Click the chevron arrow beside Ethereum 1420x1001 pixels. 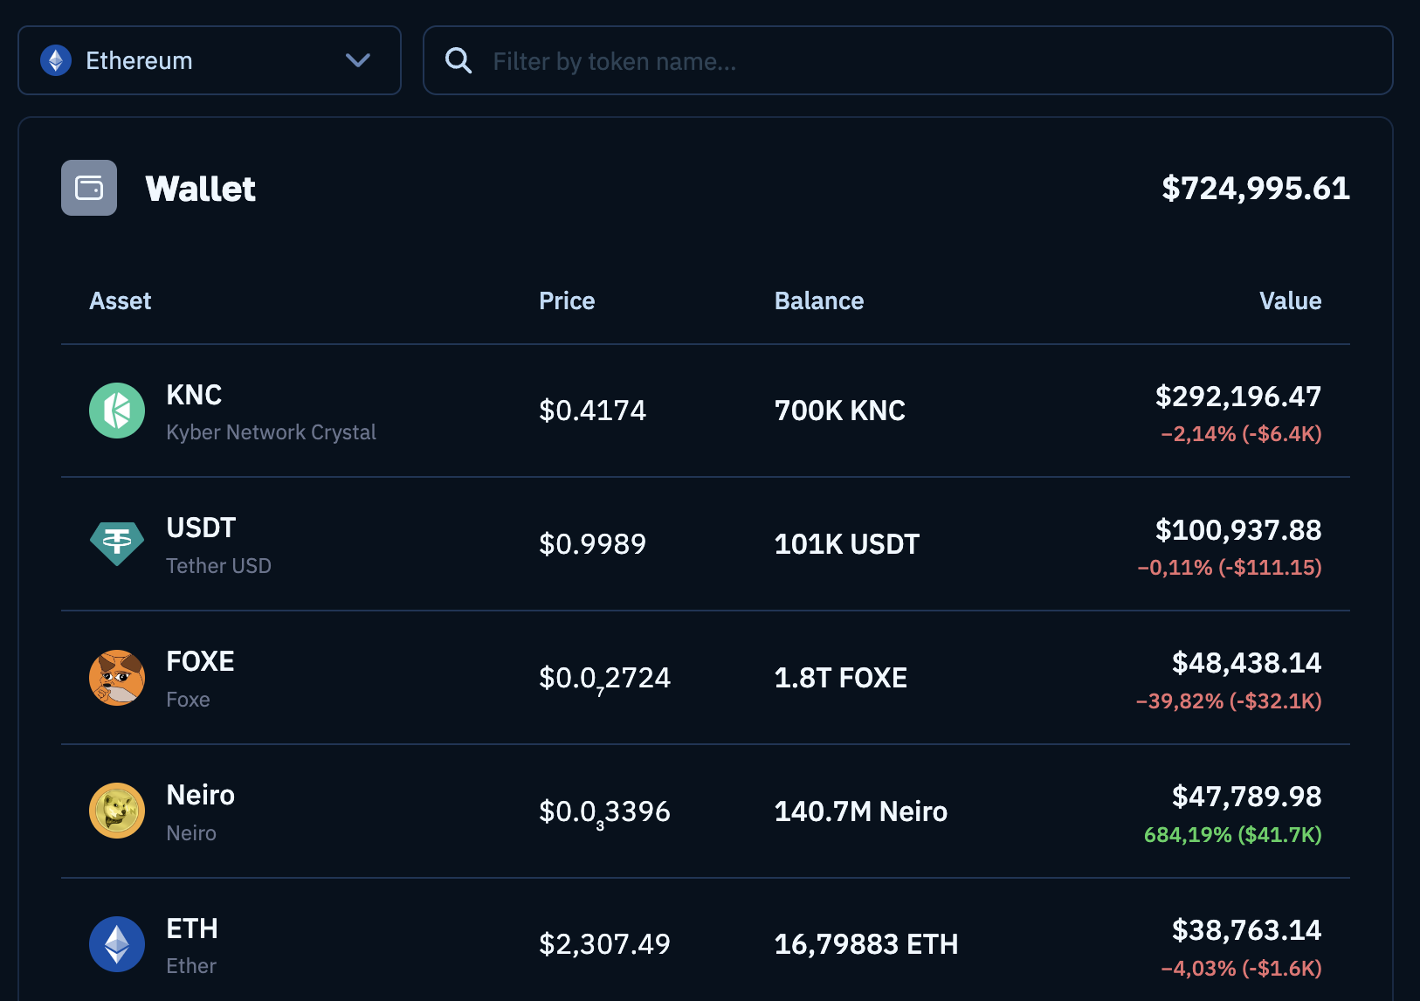click(x=358, y=60)
